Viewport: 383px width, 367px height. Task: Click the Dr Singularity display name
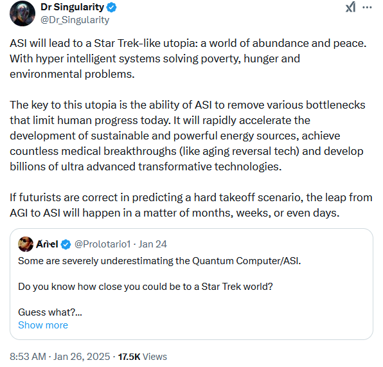pyautogui.click(x=73, y=7)
